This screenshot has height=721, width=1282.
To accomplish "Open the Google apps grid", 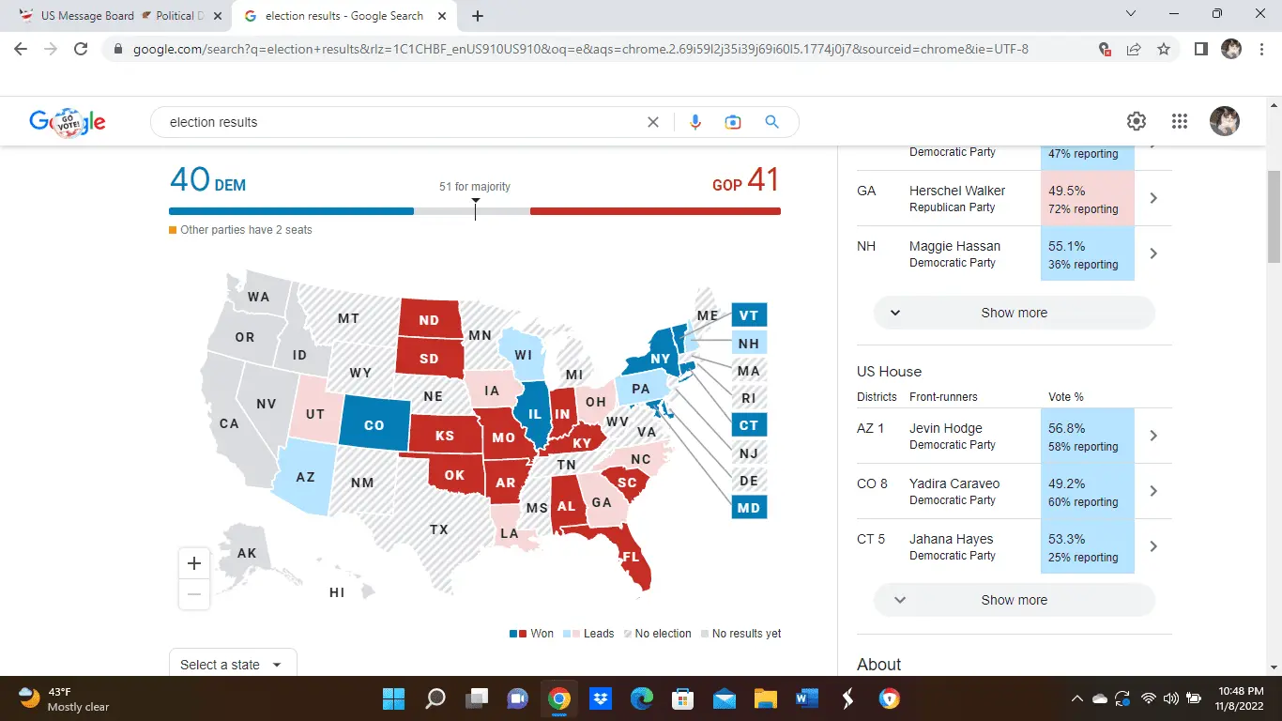I will (x=1180, y=121).
